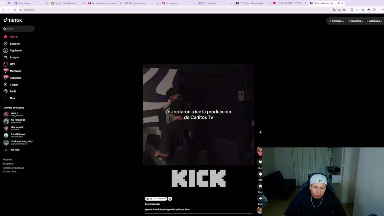384x216 pixels.
Task: Click the #parati hashtag
Action: tap(148, 209)
